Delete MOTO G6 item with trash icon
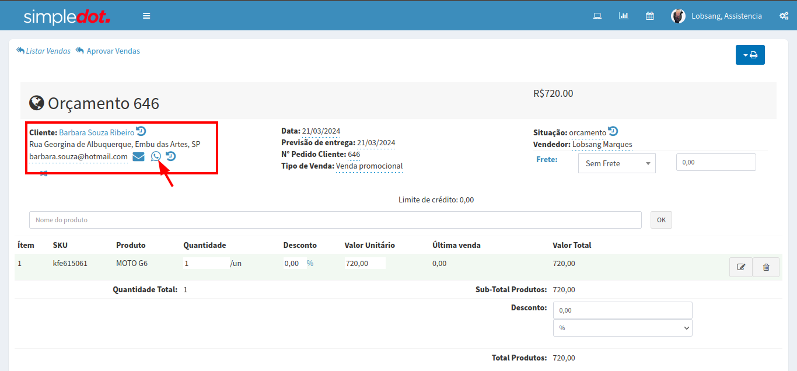This screenshot has width=797, height=371. pyautogui.click(x=766, y=267)
